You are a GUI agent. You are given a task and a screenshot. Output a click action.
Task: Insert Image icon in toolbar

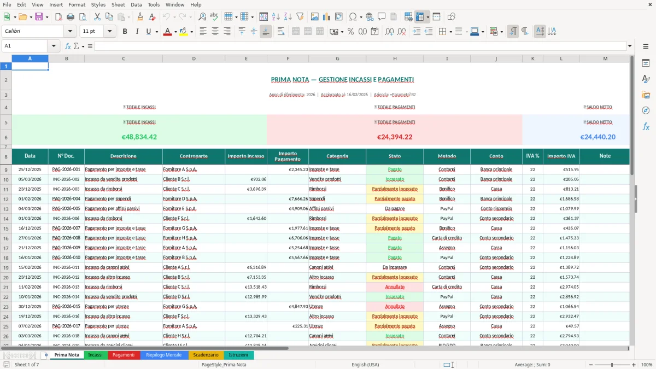315,17
